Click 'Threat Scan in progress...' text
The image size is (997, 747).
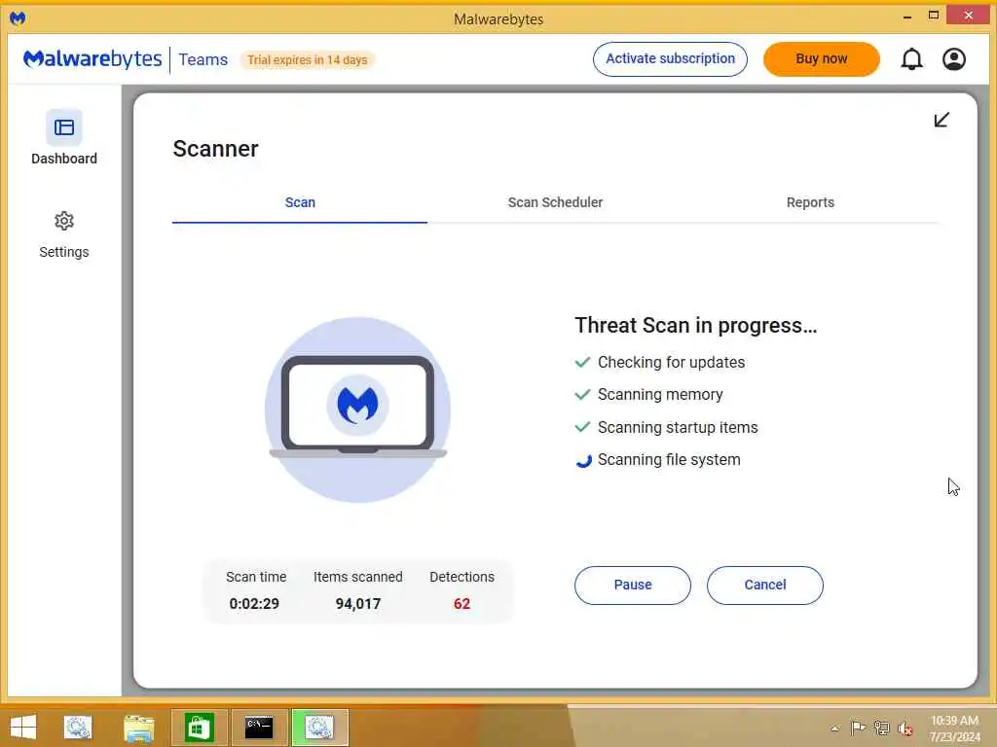point(695,325)
